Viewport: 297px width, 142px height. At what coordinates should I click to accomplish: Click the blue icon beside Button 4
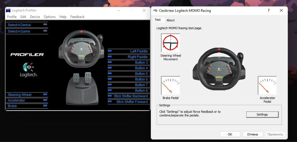(110, 68)
